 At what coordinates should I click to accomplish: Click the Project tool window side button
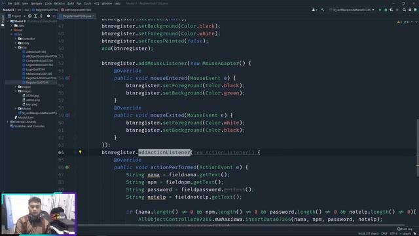coord(3,21)
